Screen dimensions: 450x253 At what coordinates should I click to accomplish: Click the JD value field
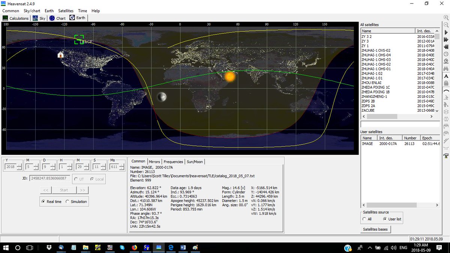pos(50,179)
